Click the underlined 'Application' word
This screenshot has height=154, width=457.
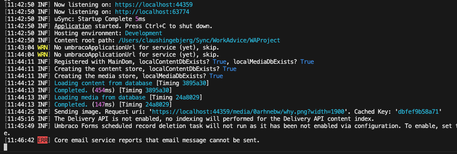pos(73,26)
